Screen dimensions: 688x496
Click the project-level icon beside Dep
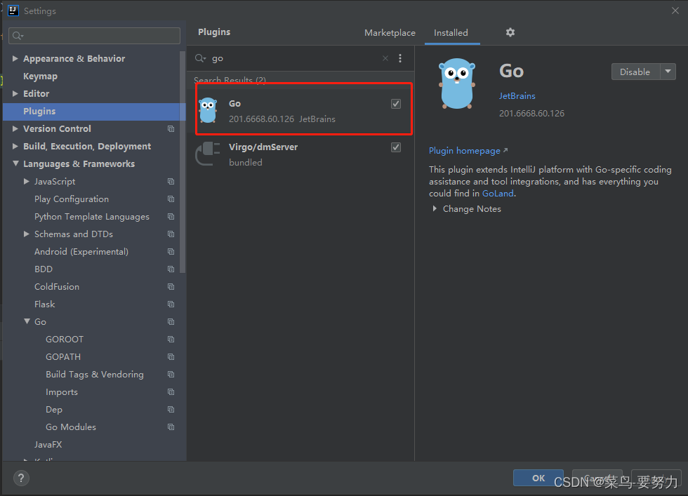(x=171, y=409)
